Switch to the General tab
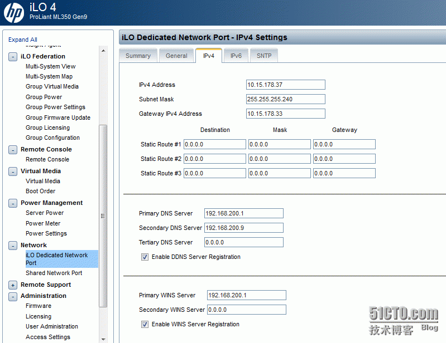 tap(176, 56)
